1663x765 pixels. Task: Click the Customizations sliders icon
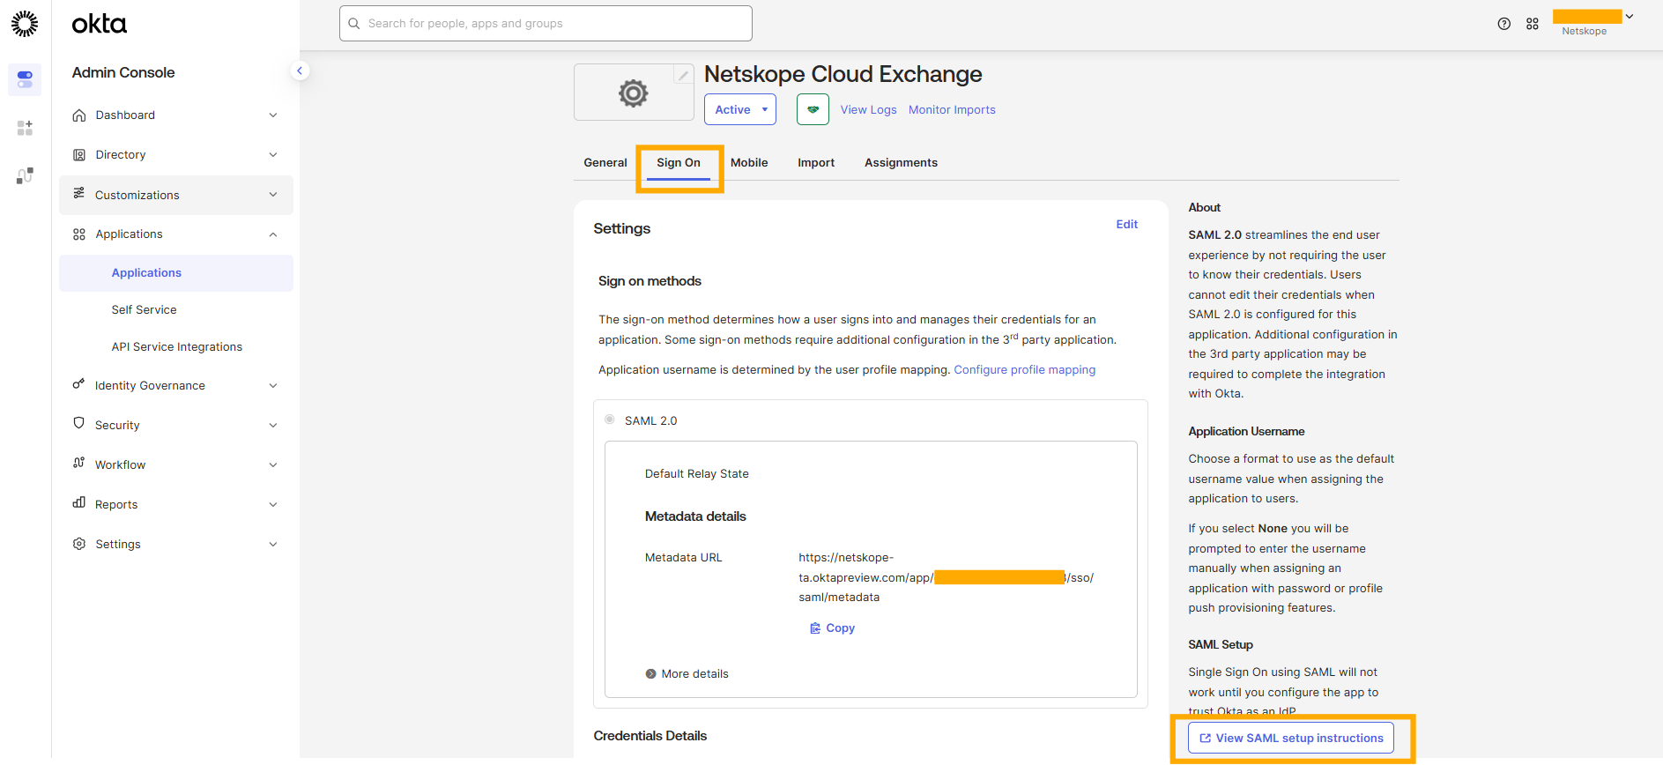click(x=79, y=193)
